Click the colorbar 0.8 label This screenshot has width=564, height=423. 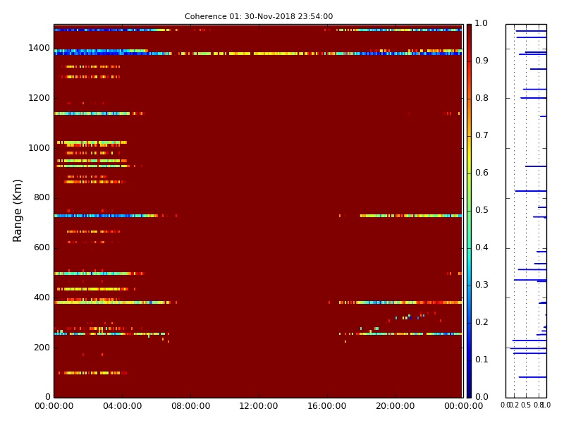482,98
